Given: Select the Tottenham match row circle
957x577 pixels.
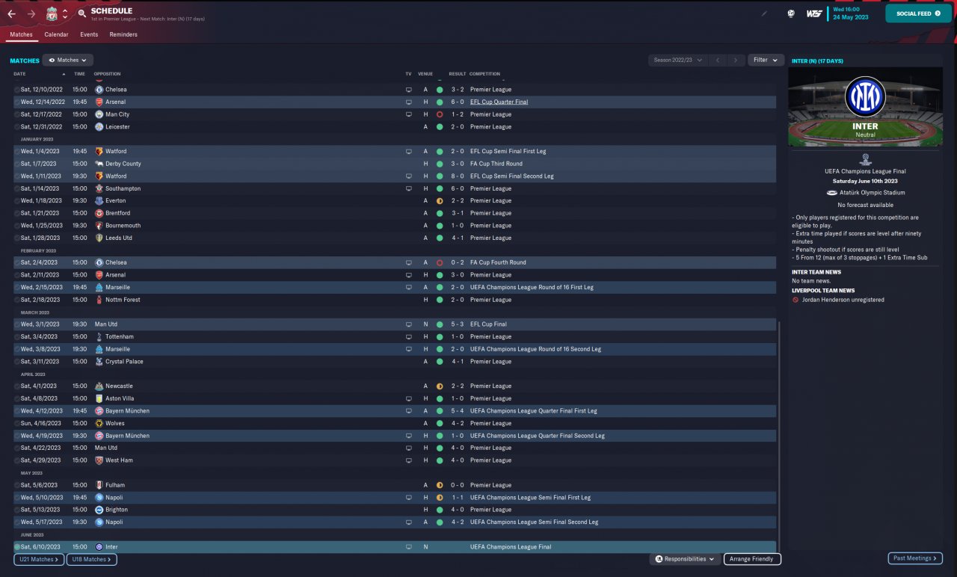Looking at the screenshot, I should (x=17, y=337).
